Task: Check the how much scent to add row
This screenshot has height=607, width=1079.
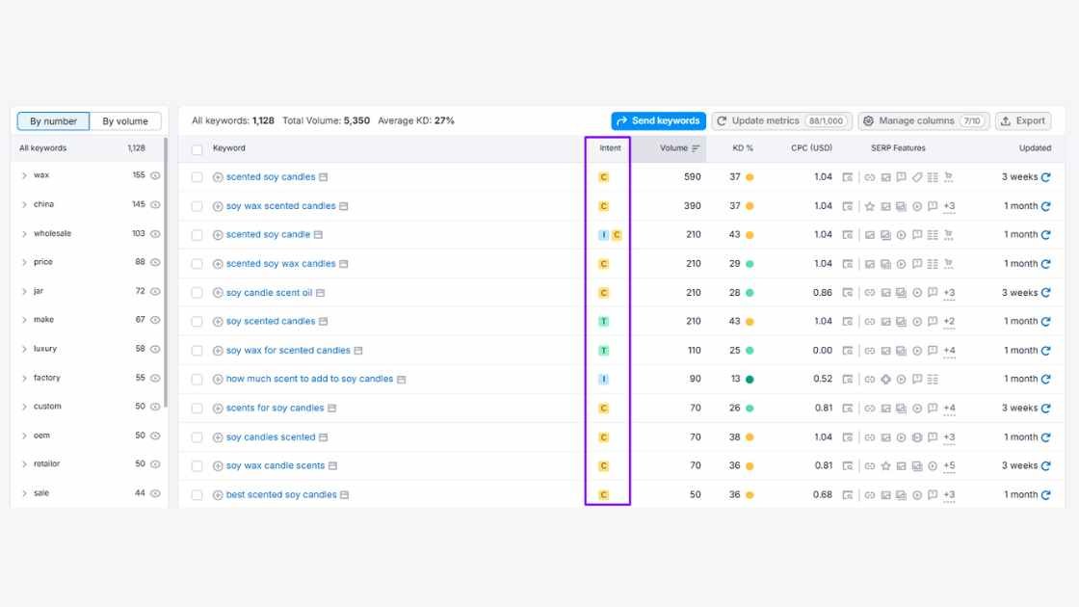Action: [197, 380]
